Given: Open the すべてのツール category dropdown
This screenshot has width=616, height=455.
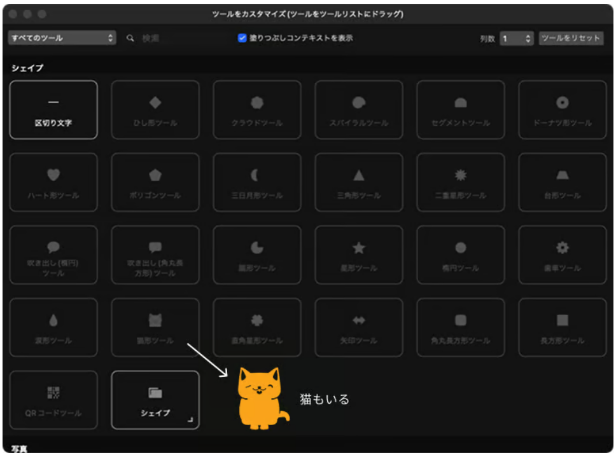Looking at the screenshot, I should pos(62,38).
